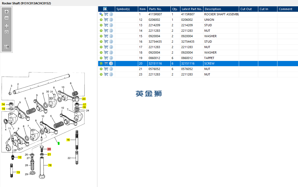The height and width of the screenshot is (187, 298).
Task: Open info for SCREW 32151116
Action: (x=111, y=63)
